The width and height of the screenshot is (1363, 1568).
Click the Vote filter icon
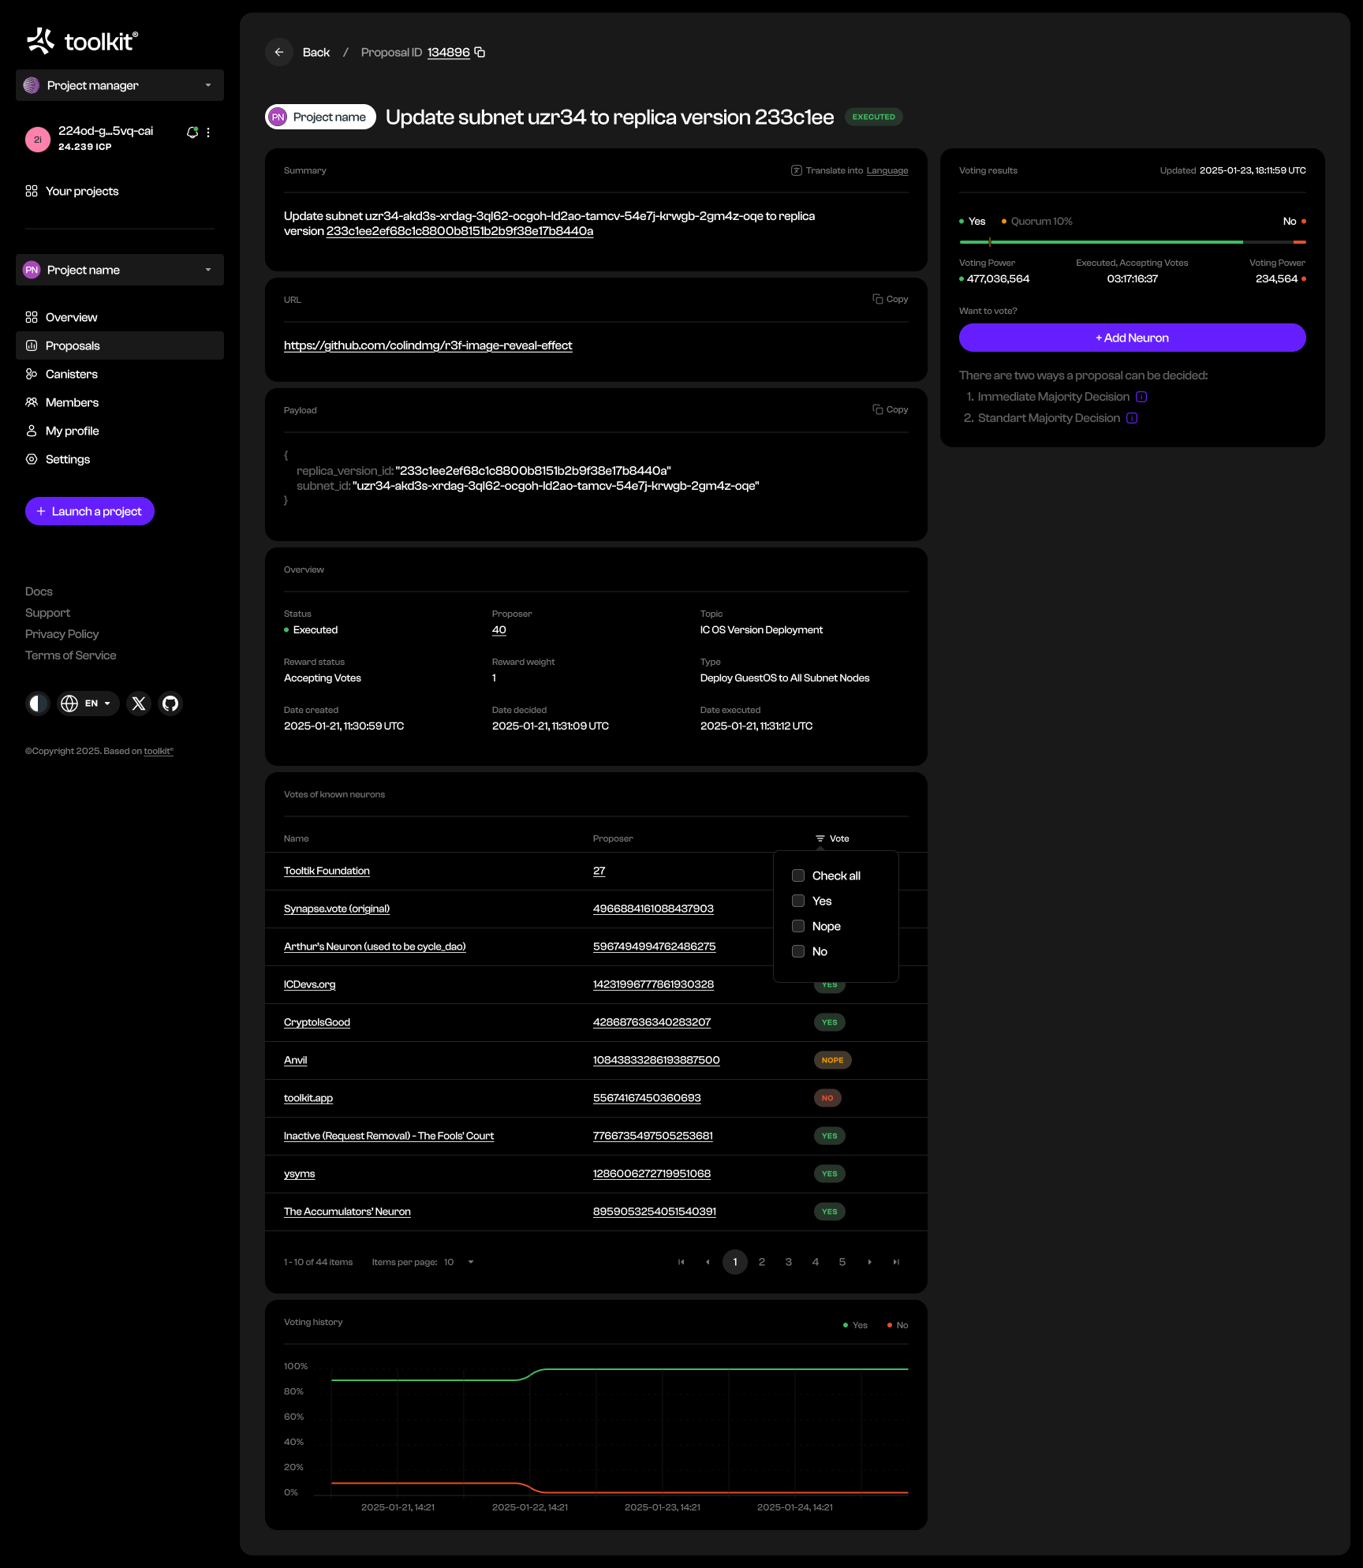coord(820,839)
